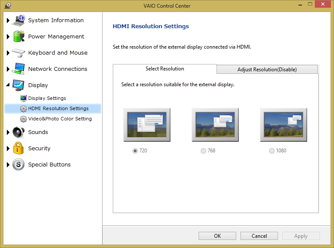The image size is (334, 248).
Task: Close the VAIO Control Center window
Action: (323, 4)
